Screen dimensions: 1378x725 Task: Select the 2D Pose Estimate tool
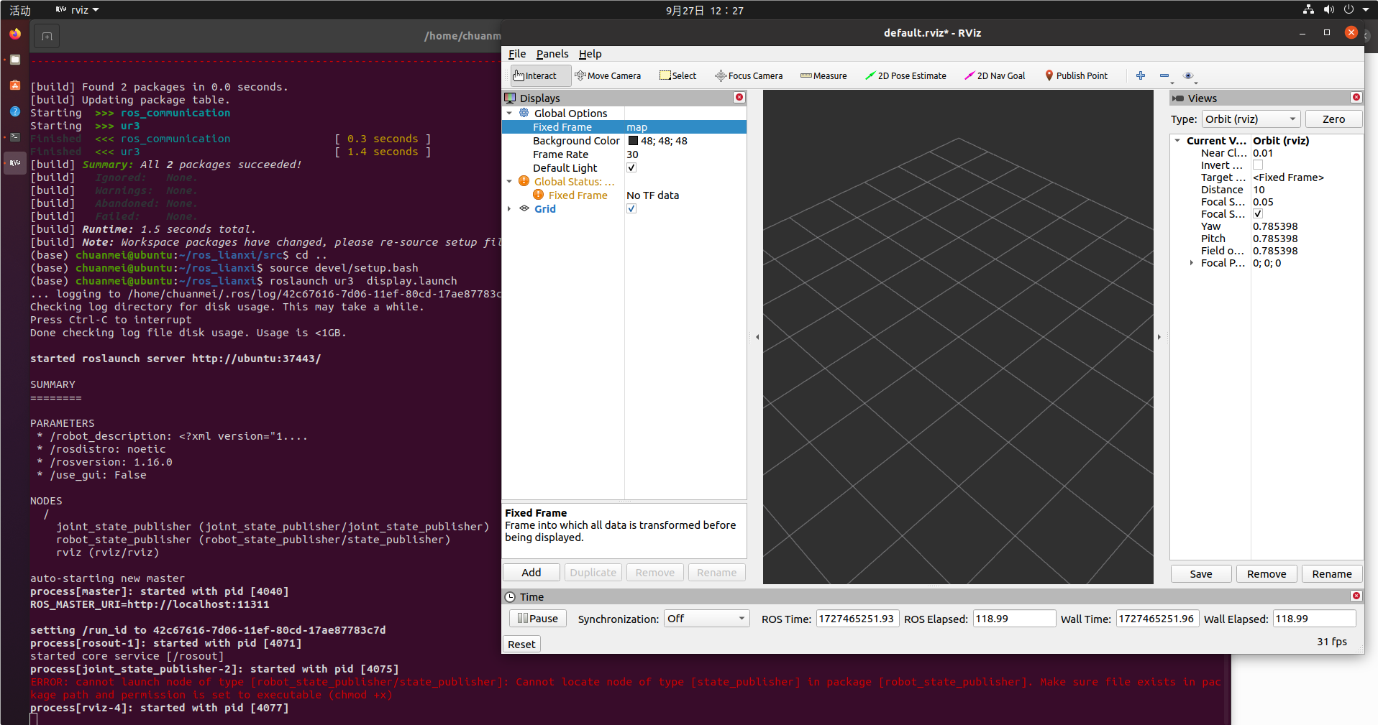[905, 75]
